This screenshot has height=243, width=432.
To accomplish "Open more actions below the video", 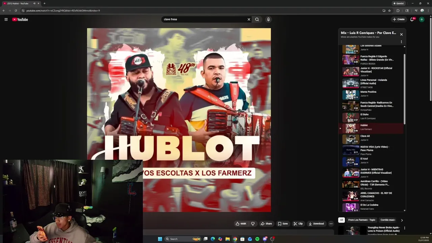I will coord(331,223).
